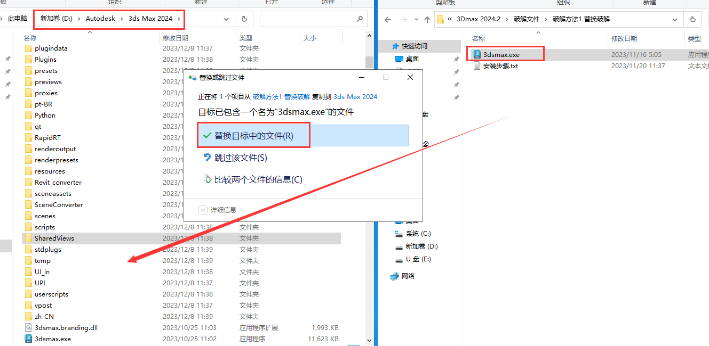
Task: Select the qt folder icon
Action: [29, 126]
